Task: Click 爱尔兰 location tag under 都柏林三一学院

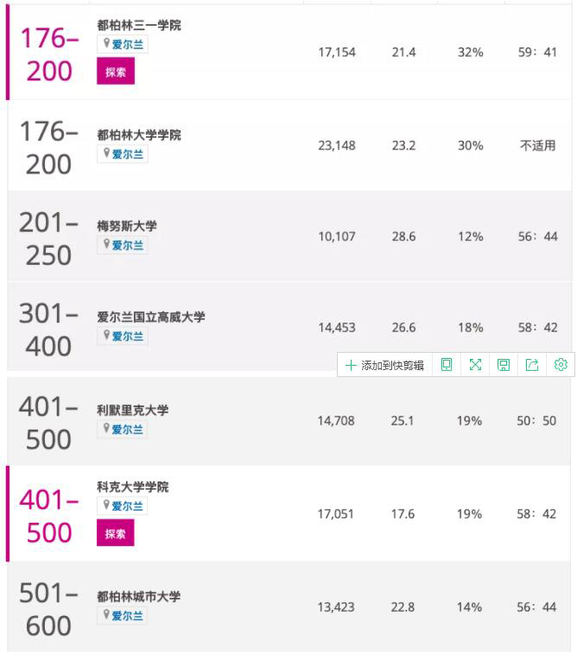Action: 128,45
